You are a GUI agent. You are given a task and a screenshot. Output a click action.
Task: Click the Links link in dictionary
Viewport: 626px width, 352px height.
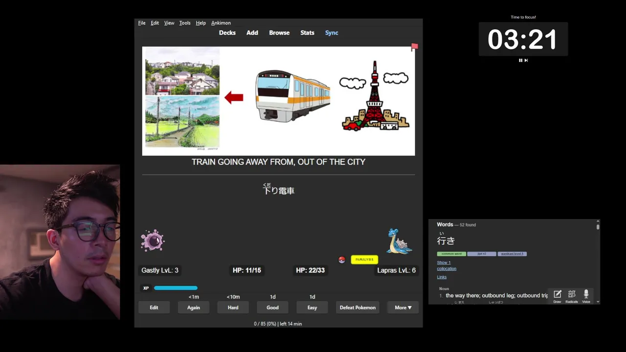pyautogui.click(x=442, y=277)
